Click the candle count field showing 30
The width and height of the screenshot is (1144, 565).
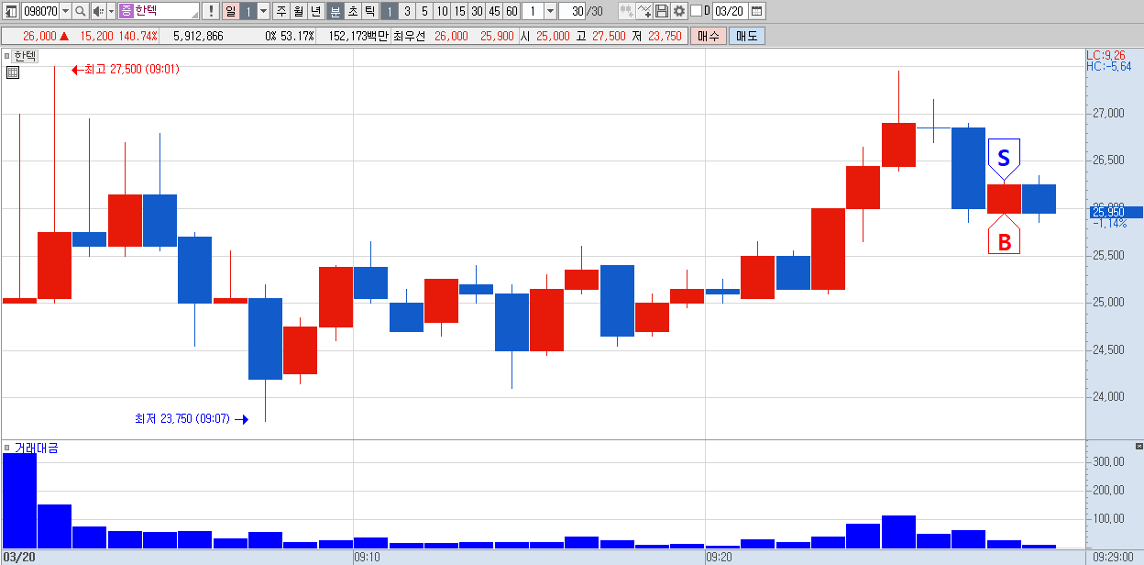point(573,11)
